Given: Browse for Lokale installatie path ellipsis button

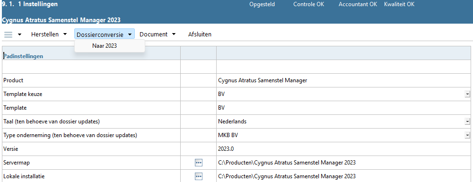Looking at the screenshot, I should [x=198, y=176].
